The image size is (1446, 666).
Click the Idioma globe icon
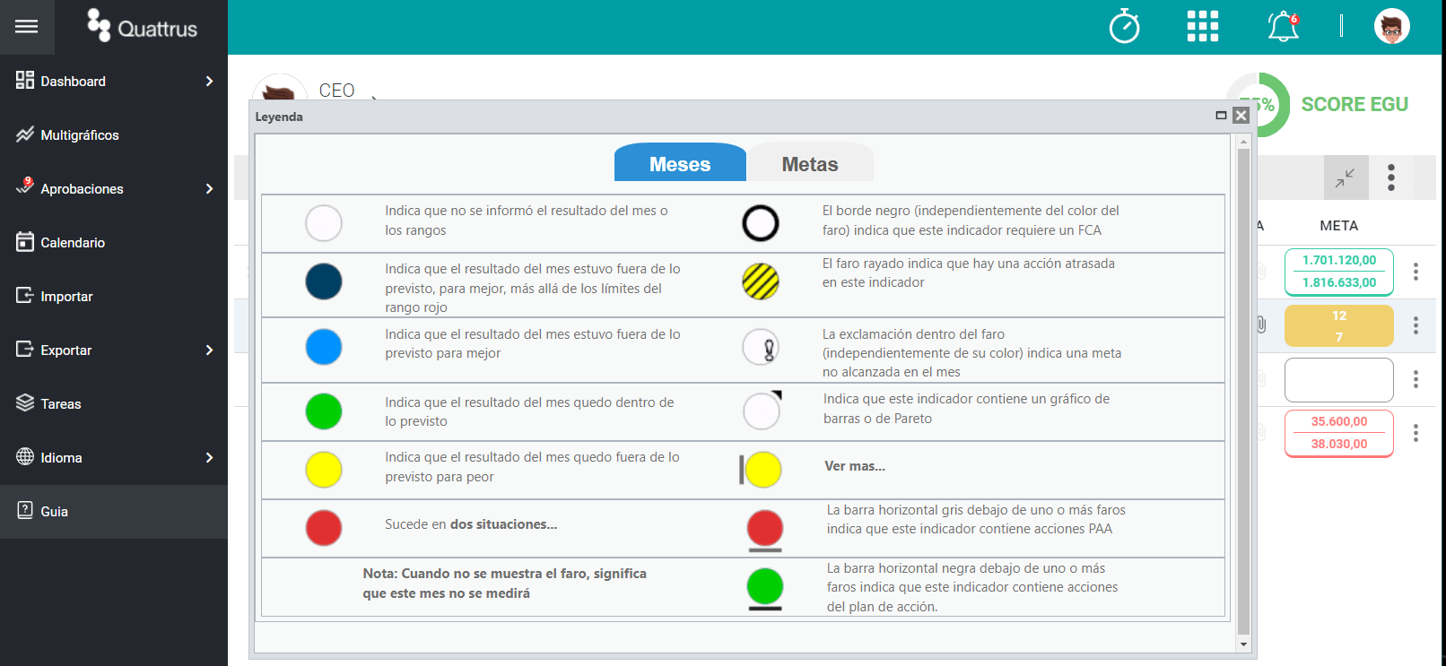click(x=25, y=456)
